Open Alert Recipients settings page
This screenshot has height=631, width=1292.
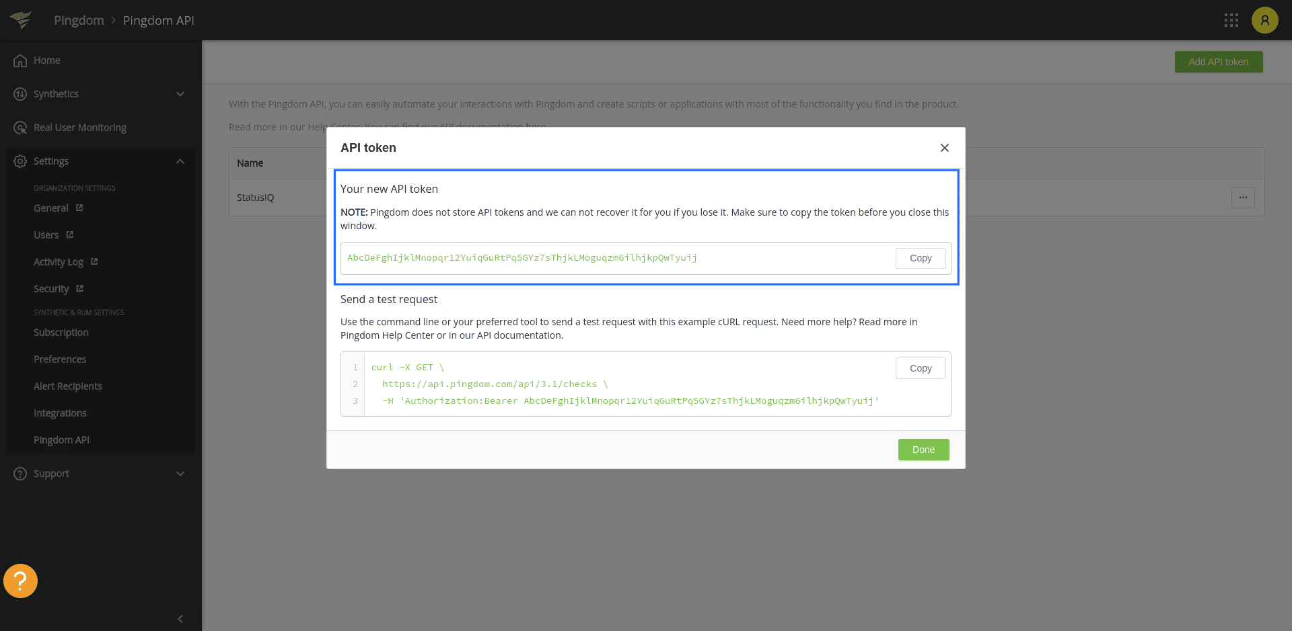[68, 386]
